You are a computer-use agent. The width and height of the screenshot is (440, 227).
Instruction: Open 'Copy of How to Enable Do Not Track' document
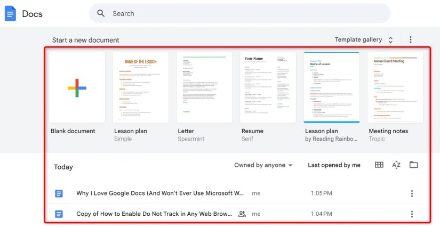click(154, 214)
